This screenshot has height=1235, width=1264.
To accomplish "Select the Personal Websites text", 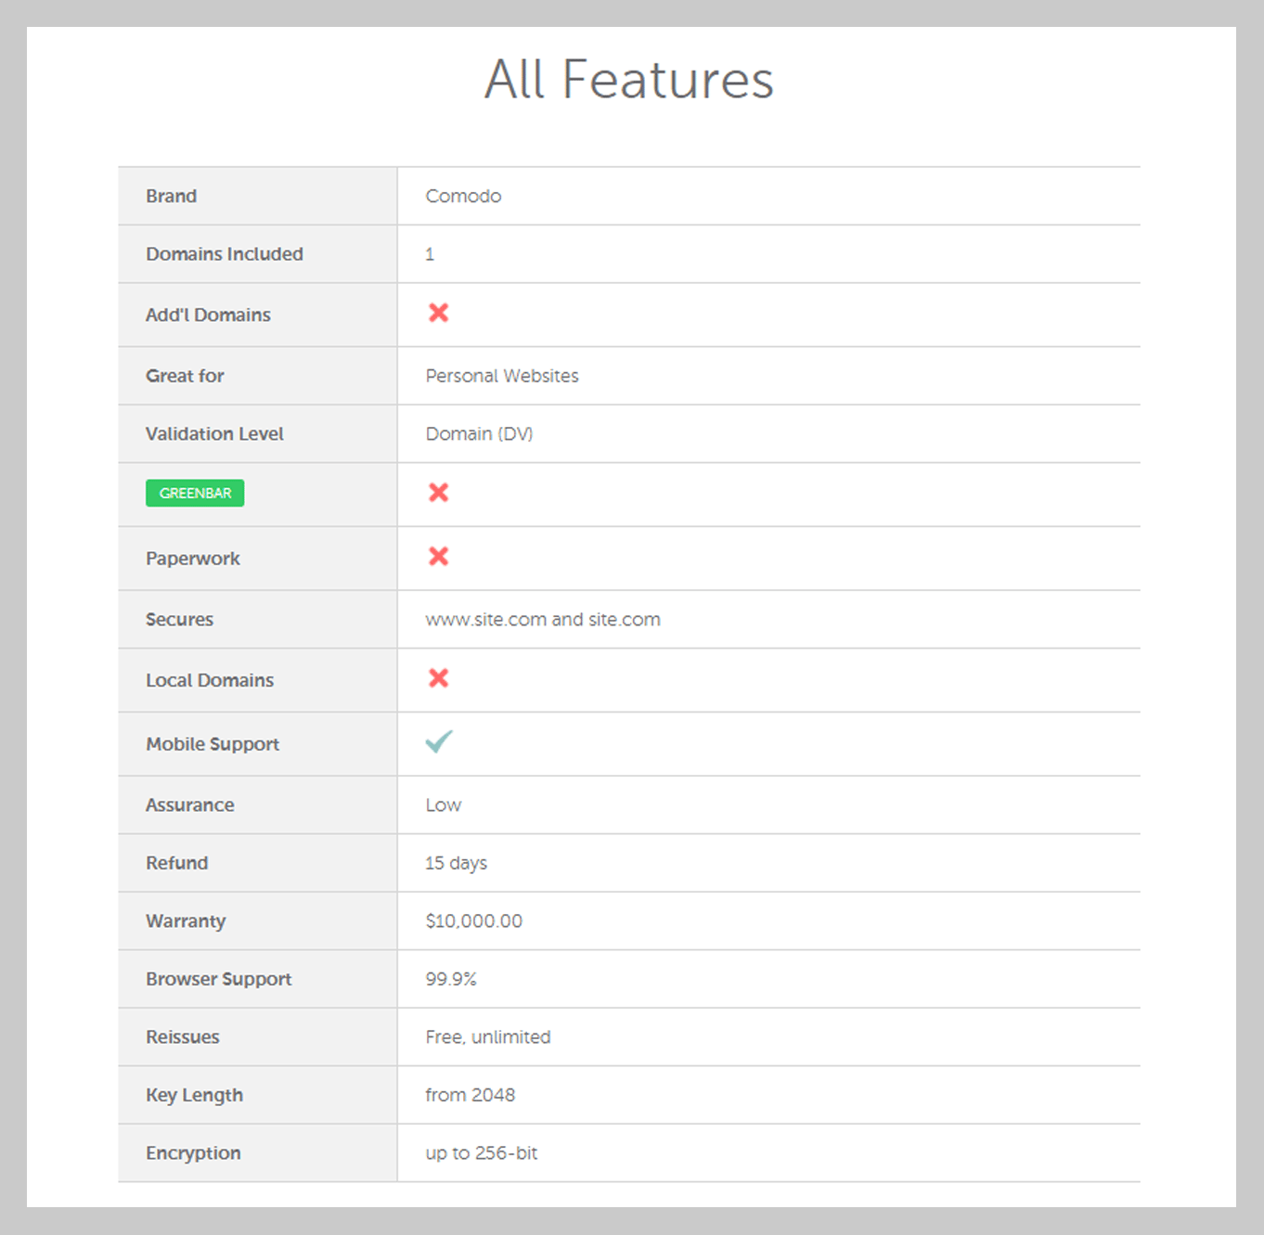I will [501, 376].
